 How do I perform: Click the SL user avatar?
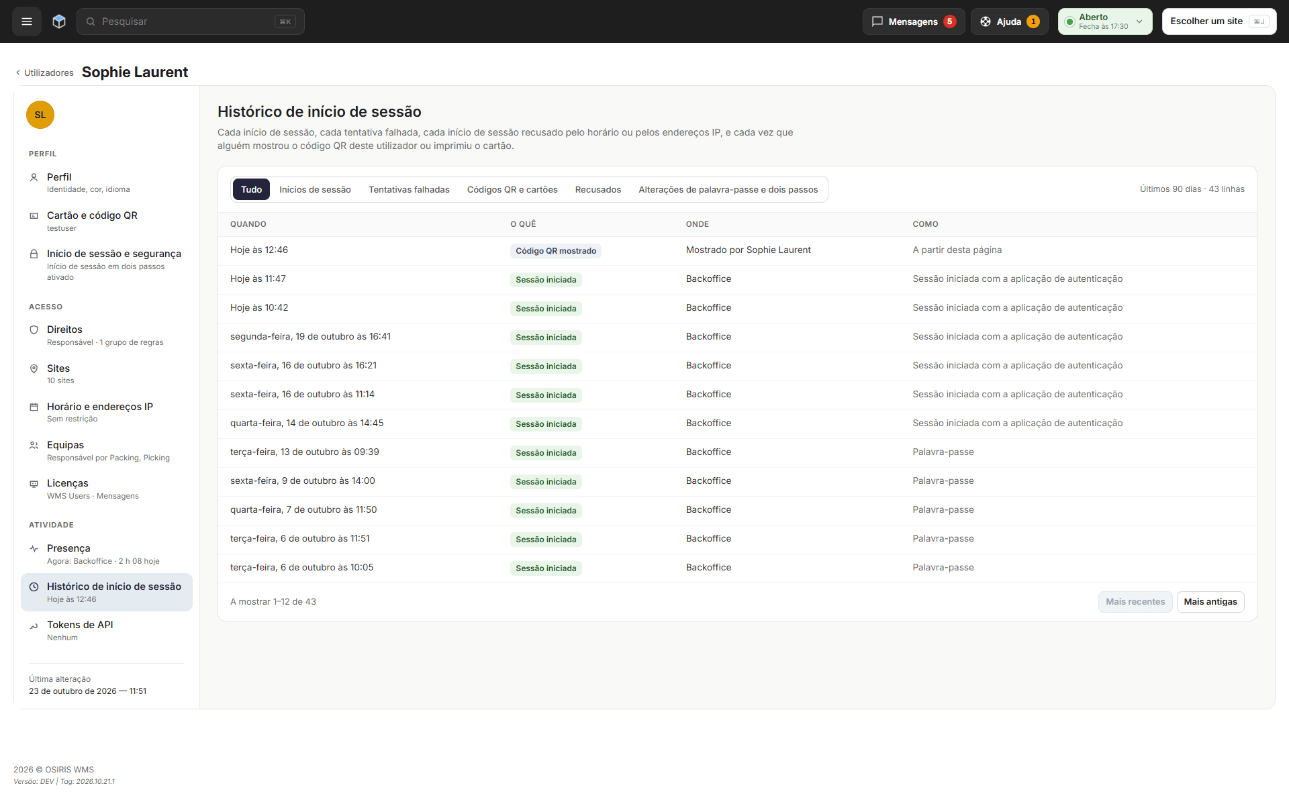click(x=40, y=115)
